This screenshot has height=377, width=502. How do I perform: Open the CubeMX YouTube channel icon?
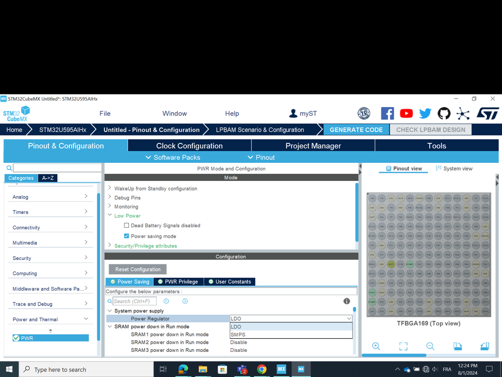(x=406, y=113)
